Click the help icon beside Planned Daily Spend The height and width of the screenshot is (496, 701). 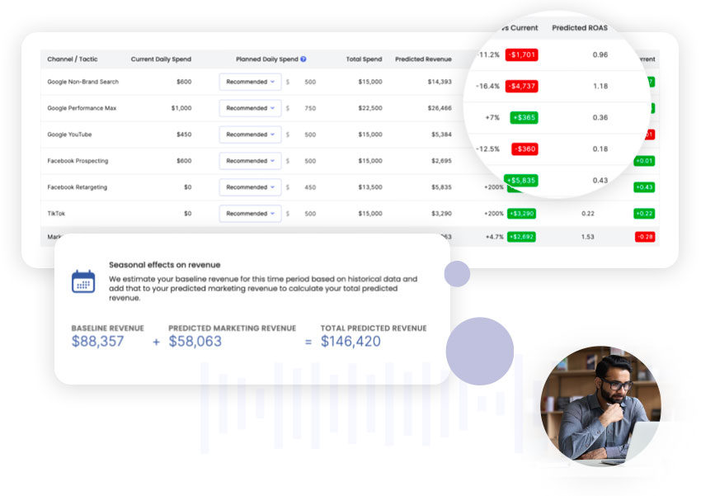coord(303,59)
